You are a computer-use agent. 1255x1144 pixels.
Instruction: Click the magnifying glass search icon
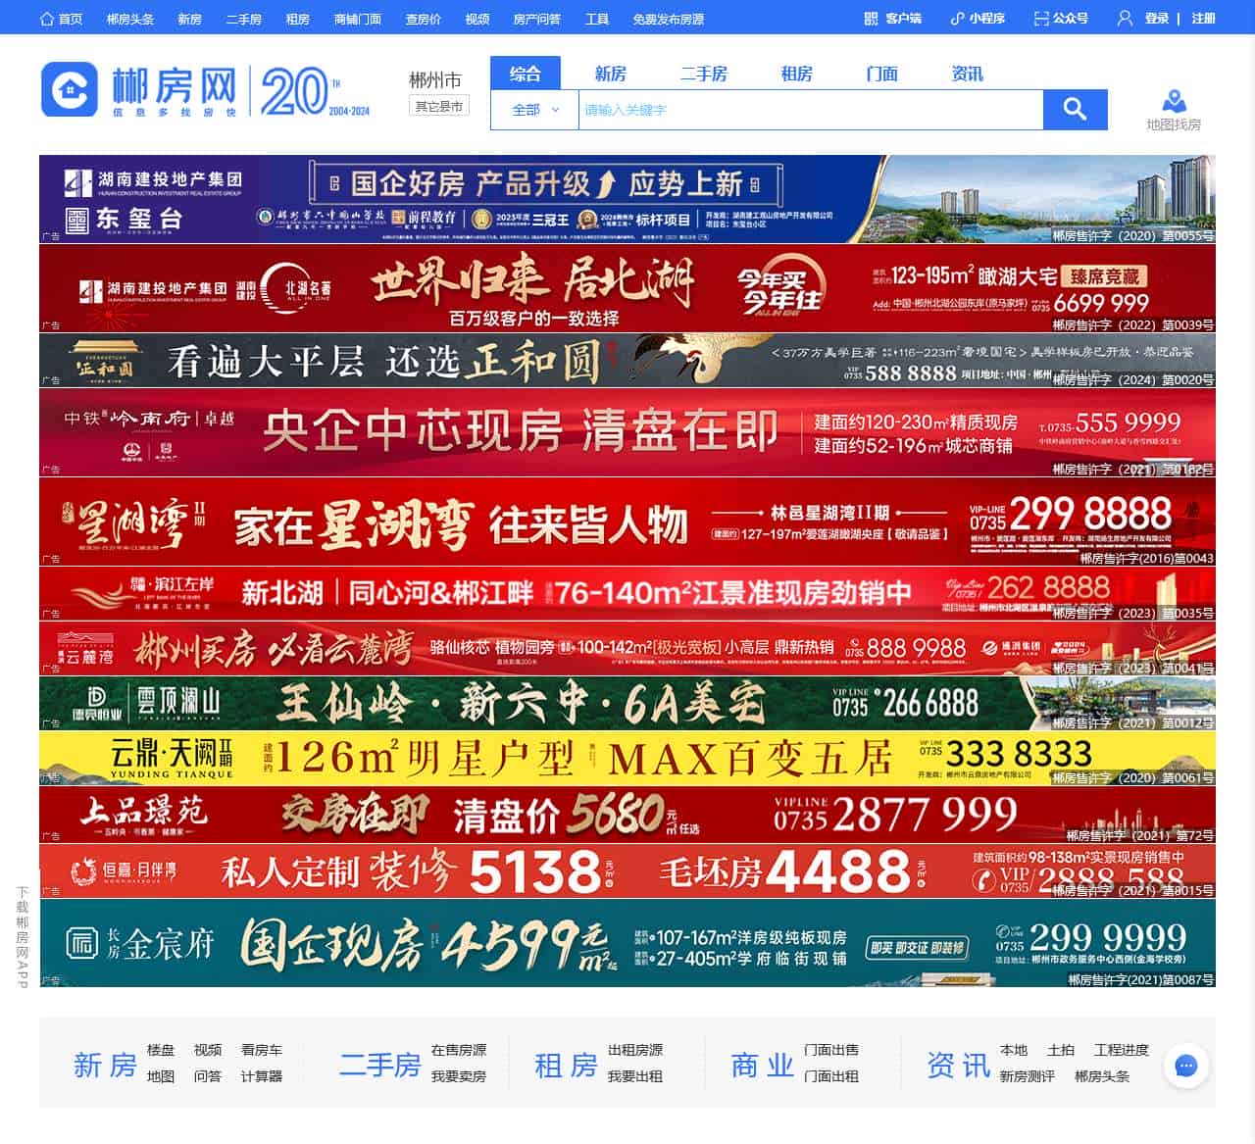click(x=1076, y=110)
